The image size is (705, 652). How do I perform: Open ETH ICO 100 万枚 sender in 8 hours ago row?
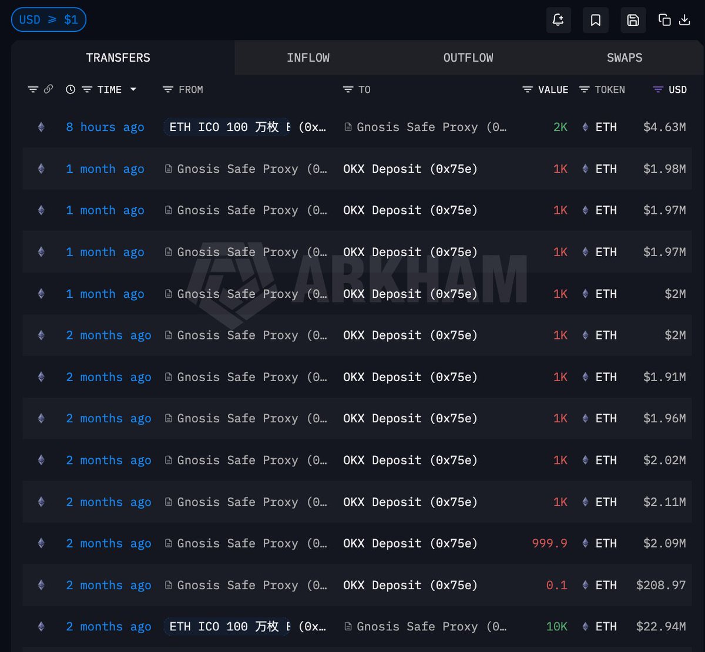click(226, 127)
